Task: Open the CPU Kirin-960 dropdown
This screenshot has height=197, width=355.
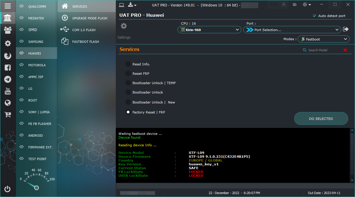Action: click(209, 30)
